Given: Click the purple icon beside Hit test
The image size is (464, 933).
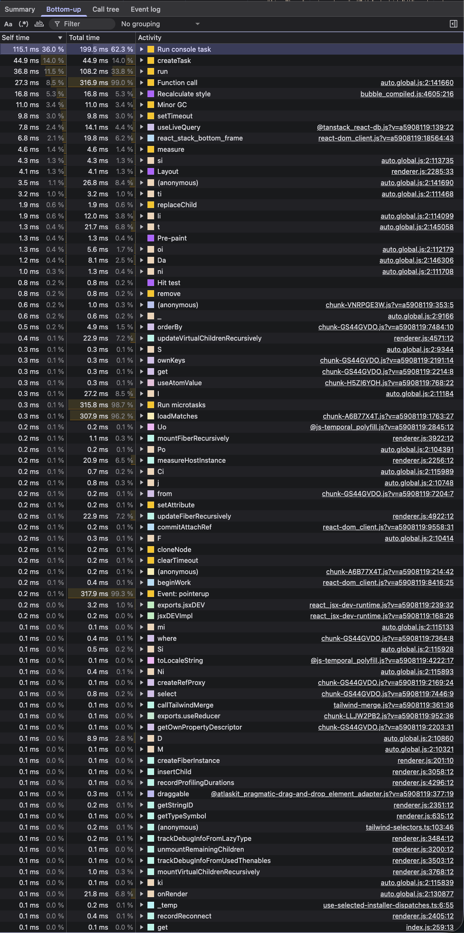Looking at the screenshot, I should pyautogui.click(x=151, y=283).
